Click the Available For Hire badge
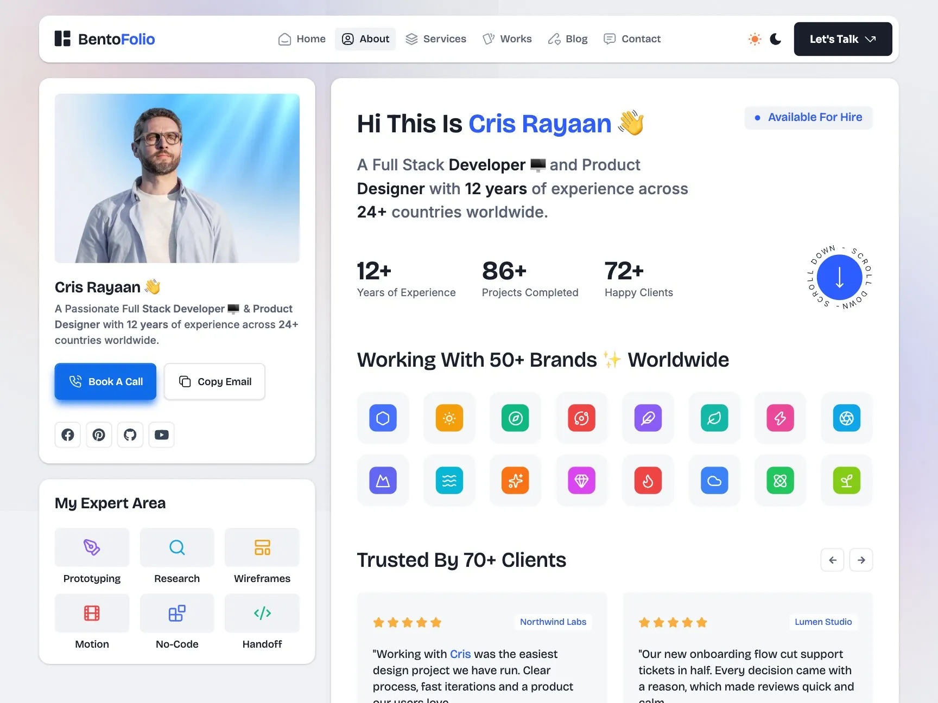The height and width of the screenshot is (703, 938). click(x=809, y=117)
